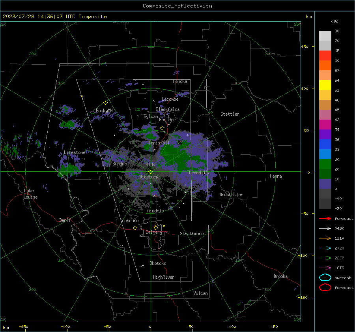This screenshot has height=332, width=355.
Task: Select the HighRiver label
Action: [164, 277]
